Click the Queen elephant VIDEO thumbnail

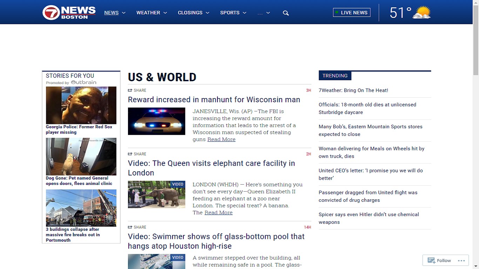156,194
